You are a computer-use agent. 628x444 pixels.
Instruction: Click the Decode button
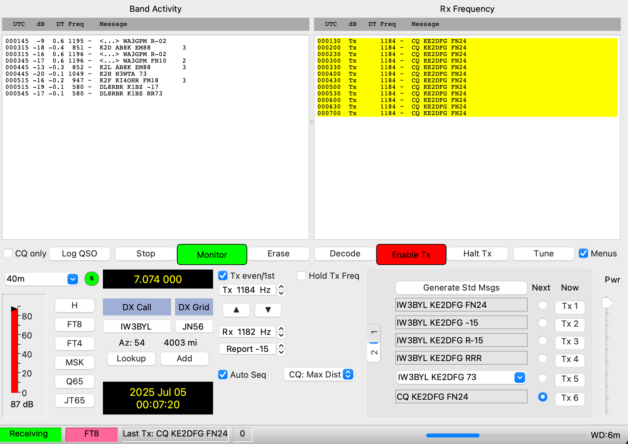point(345,253)
